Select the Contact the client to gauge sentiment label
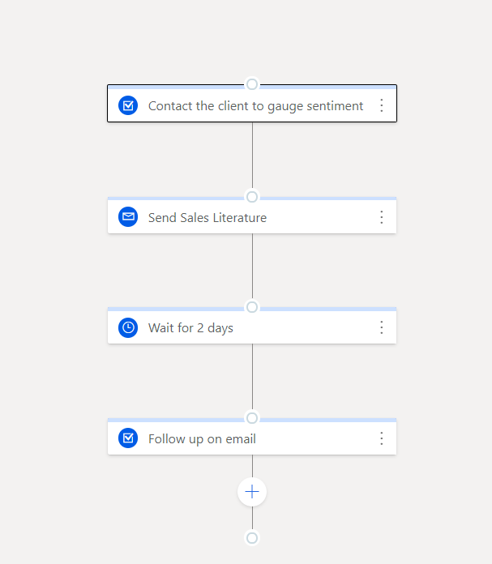The width and height of the screenshot is (492, 564). 255,106
